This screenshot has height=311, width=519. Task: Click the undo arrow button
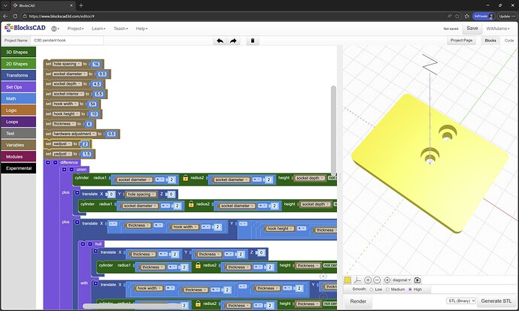[x=219, y=41]
